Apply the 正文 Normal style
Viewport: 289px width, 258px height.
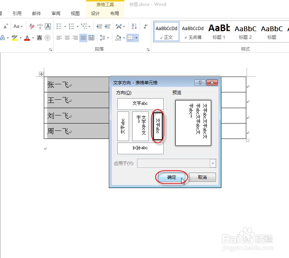click(167, 32)
